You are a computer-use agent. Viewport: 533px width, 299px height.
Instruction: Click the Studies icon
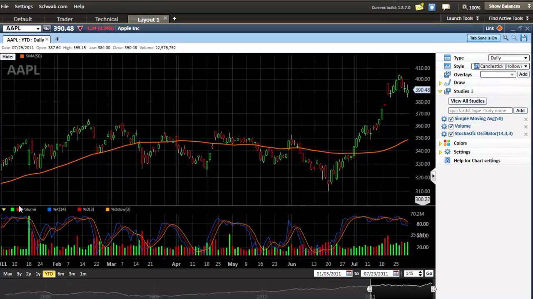[447, 91]
